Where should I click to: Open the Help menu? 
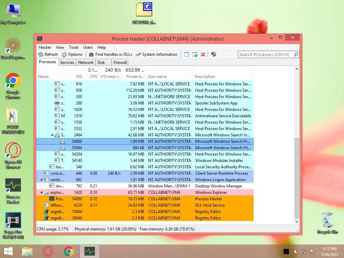pos(101,47)
